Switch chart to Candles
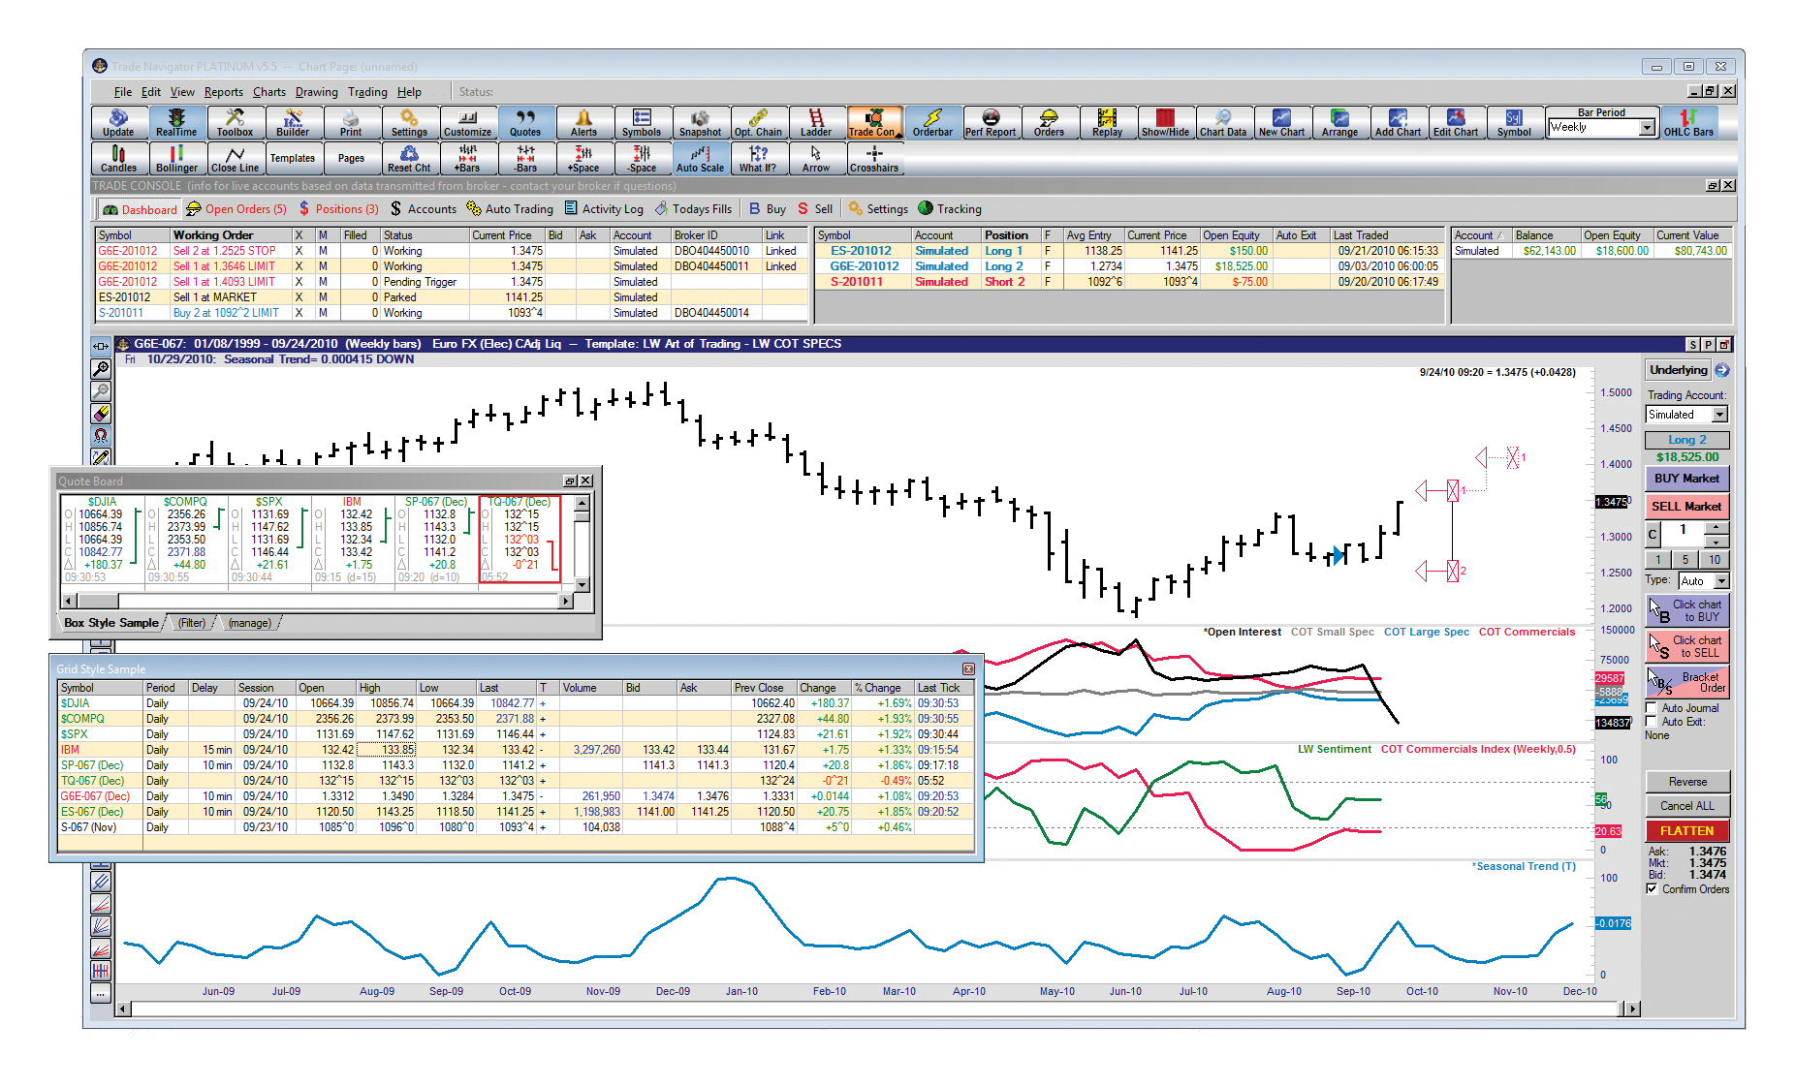 (x=118, y=159)
